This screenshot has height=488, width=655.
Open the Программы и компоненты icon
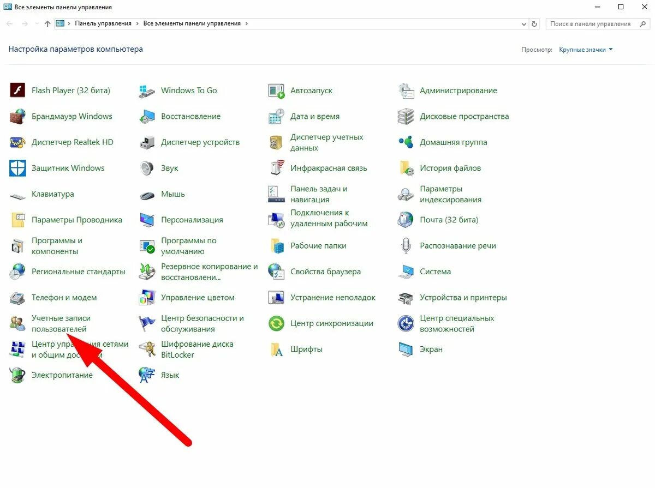coord(17,246)
